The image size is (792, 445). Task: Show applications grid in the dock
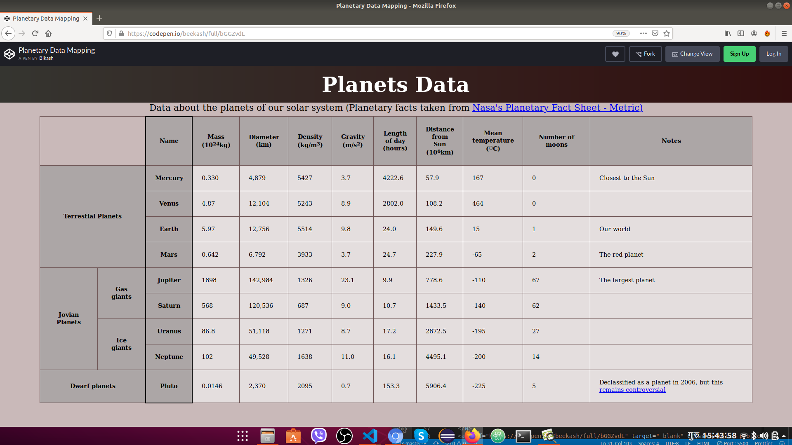click(x=243, y=436)
